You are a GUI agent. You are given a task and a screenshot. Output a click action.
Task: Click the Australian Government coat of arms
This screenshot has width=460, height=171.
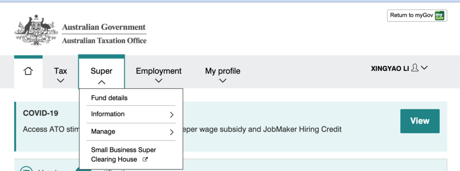pyautogui.click(x=36, y=30)
